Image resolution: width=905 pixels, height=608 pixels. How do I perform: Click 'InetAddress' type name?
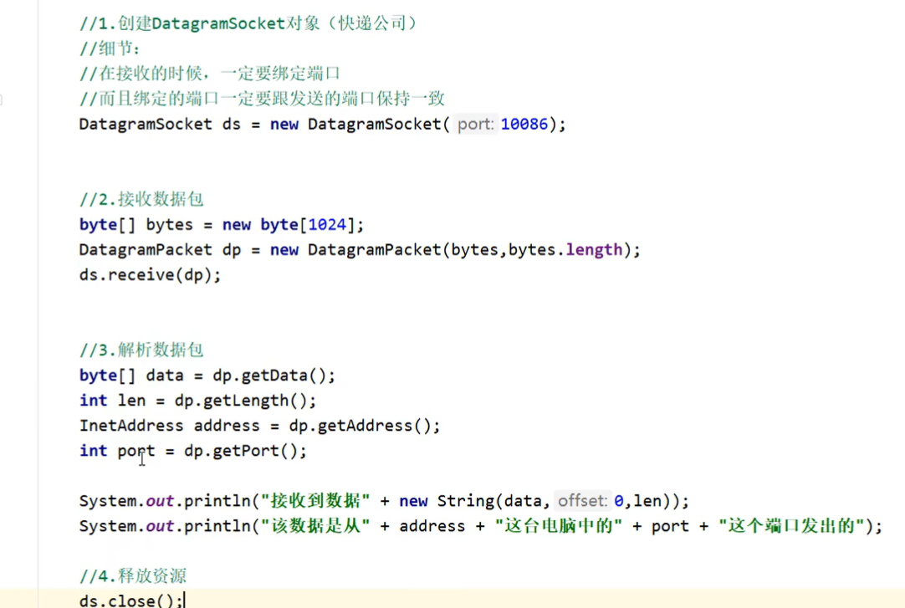click(x=131, y=426)
